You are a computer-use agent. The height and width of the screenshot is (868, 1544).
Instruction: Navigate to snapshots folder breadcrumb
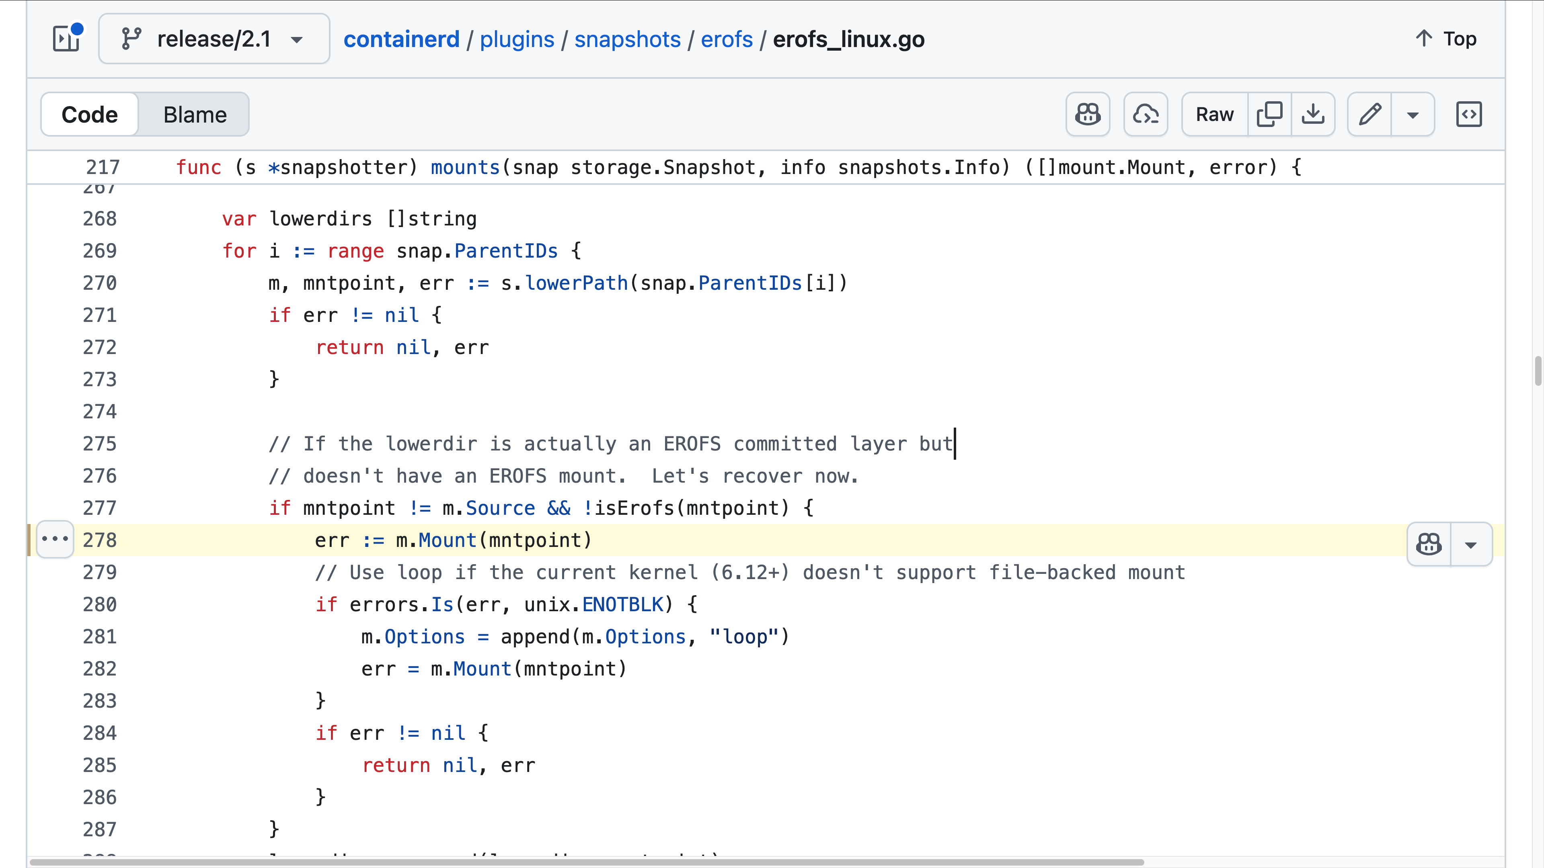point(627,39)
